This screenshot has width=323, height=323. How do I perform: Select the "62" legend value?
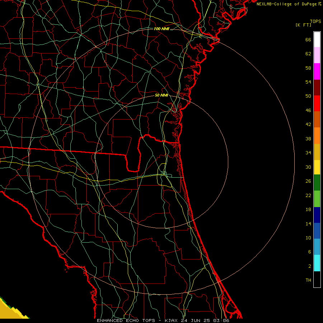coord(308,54)
